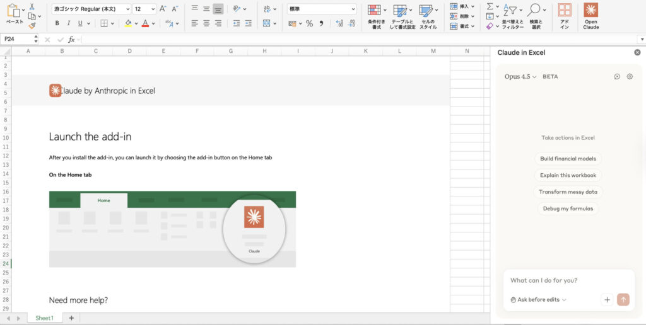
Task: Click the Explain this workbook suggestion
Action: click(x=568, y=175)
